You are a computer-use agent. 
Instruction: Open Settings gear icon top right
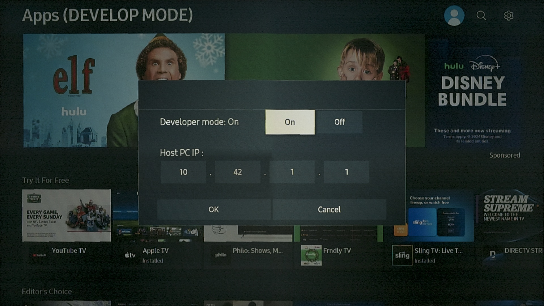[x=509, y=15]
